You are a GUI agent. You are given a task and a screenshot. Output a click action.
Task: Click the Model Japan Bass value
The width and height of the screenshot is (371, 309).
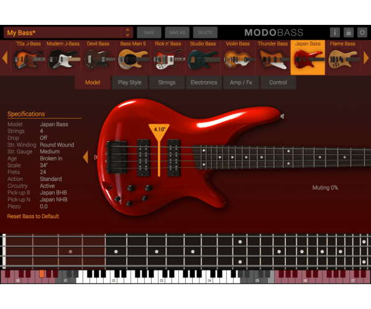[x=54, y=124]
